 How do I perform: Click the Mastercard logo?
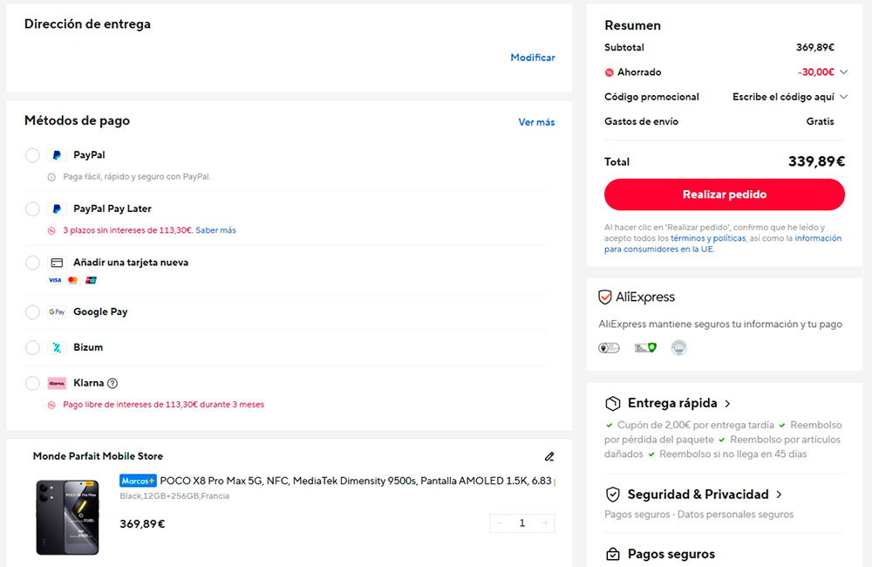pyautogui.click(x=73, y=280)
